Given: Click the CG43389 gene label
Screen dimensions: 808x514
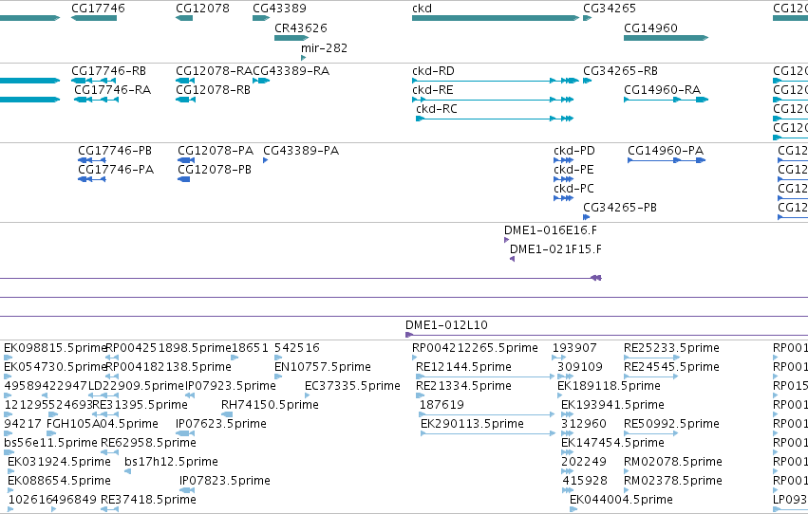Looking at the screenshot, I should pyautogui.click(x=279, y=9).
